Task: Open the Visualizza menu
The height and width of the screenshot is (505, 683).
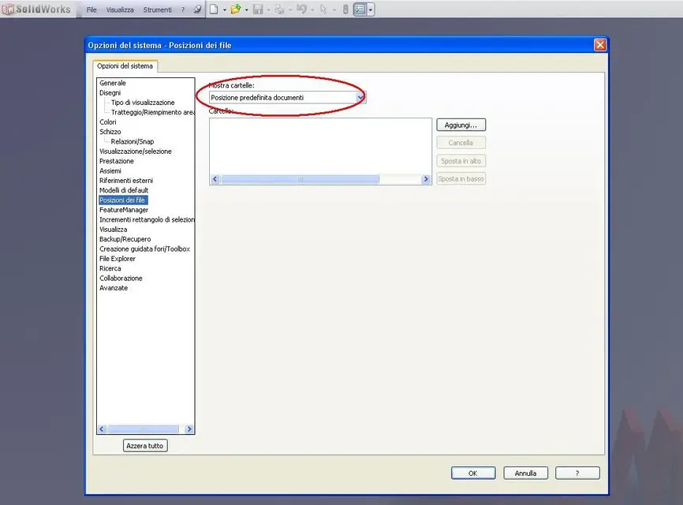Action: [x=120, y=9]
